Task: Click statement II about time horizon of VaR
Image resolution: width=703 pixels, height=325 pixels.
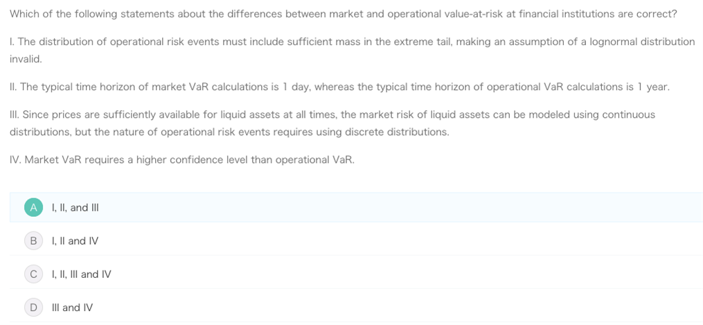Action: coord(339,87)
